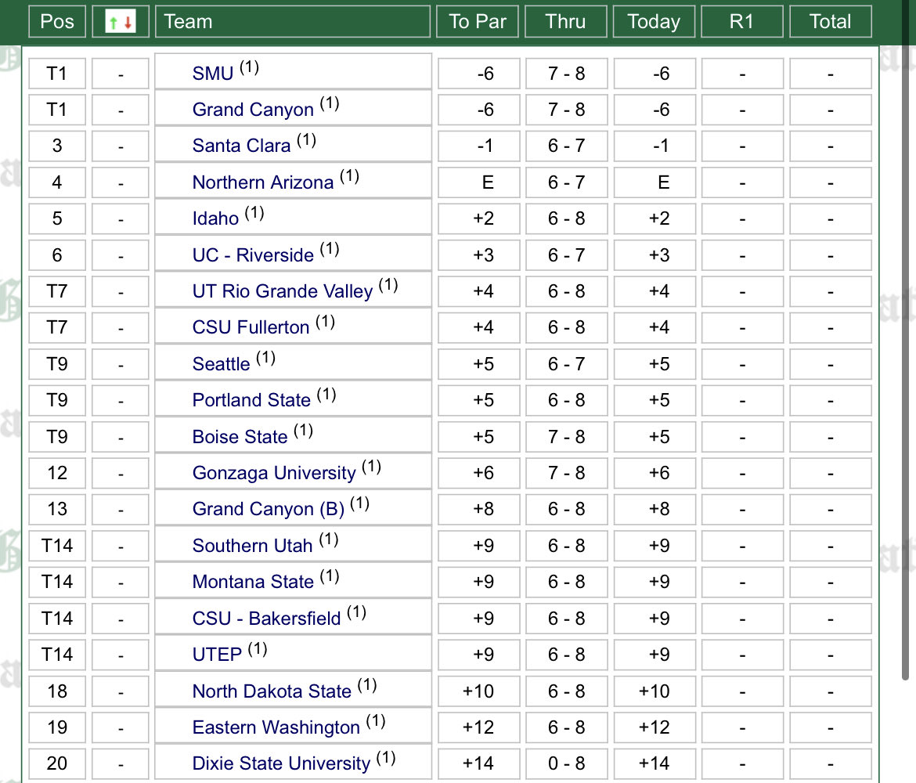Click the Pos cell 13 for Grand Canyon (B)

tap(56, 509)
